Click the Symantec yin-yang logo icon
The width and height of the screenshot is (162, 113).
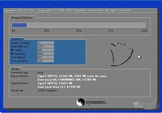click(x=80, y=102)
